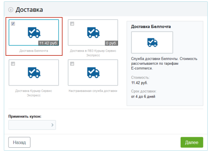Click the step 3 circle icon beside Доставка

click(x=11, y=10)
